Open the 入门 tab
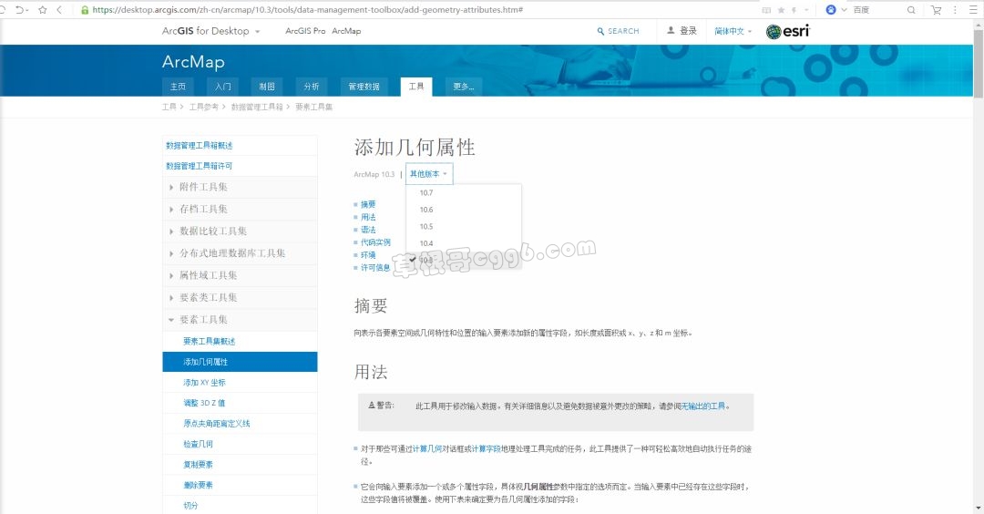984x514 pixels. click(x=223, y=87)
